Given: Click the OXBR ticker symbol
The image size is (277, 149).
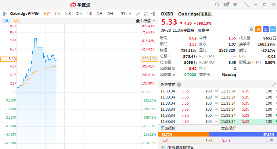Looking at the screenshot, I should coord(167,14).
